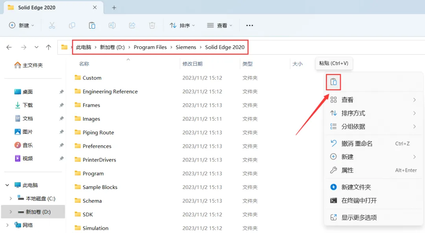Open 音乐 in quick access
Screen dimensions: 425x233
click(x=24, y=145)
